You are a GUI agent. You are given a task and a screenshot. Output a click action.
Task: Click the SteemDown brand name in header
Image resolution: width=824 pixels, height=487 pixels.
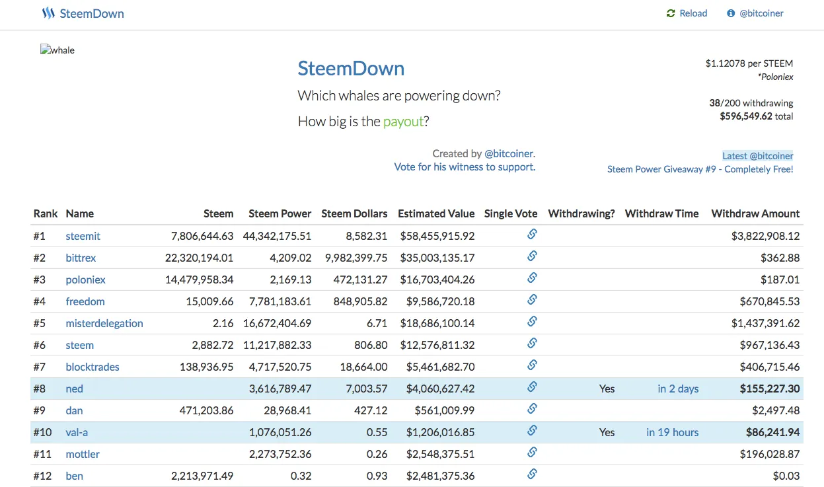pyautogui.click(x=92, y=13)
